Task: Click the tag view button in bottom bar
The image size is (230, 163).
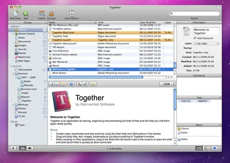Action: [x=30, y=148]
